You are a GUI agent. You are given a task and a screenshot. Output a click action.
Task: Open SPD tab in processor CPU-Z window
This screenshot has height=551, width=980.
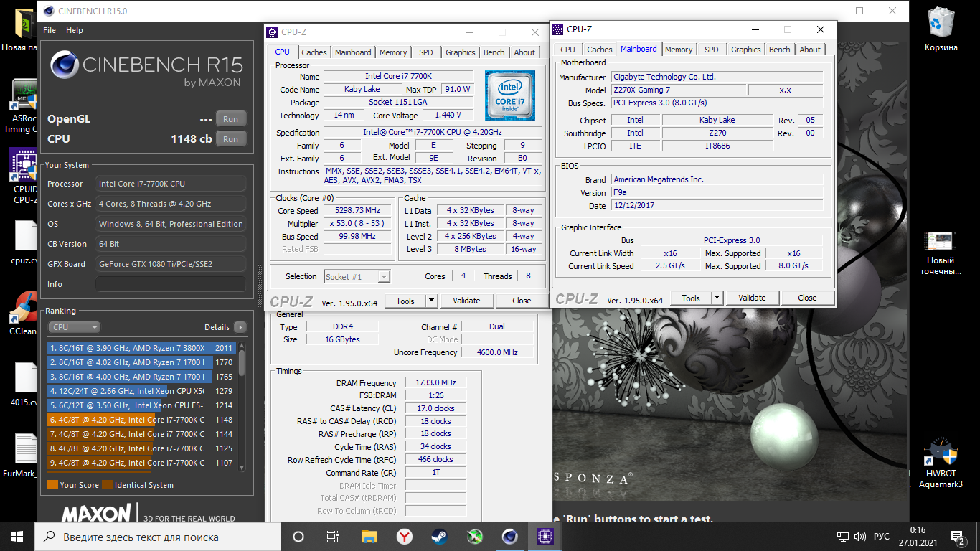[x=426, y=52]
